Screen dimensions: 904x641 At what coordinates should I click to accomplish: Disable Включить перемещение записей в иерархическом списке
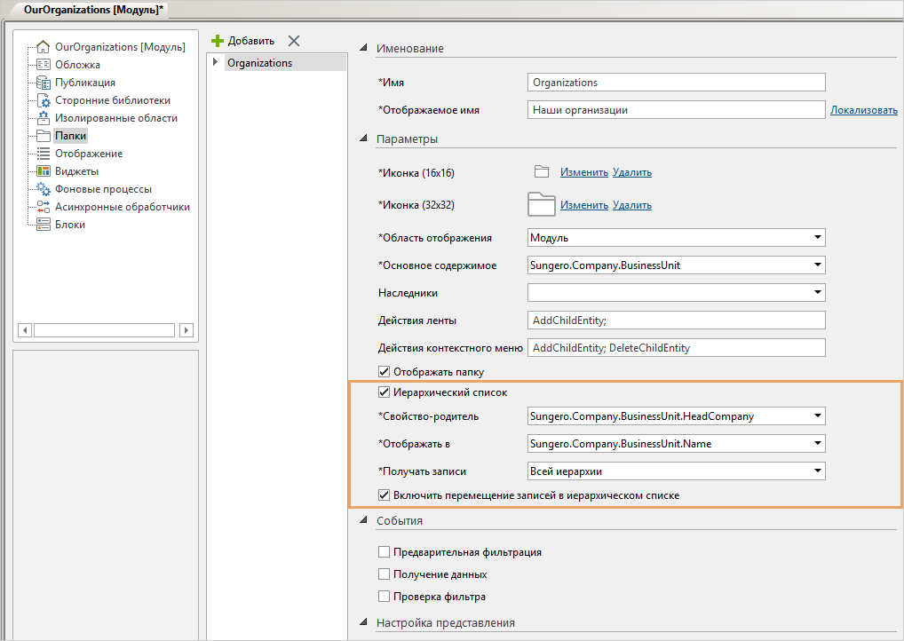click(x=384, y=495)
